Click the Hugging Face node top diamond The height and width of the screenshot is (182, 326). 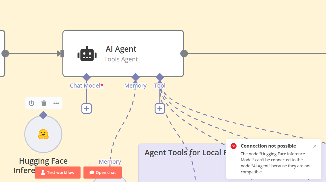point(43,115)
